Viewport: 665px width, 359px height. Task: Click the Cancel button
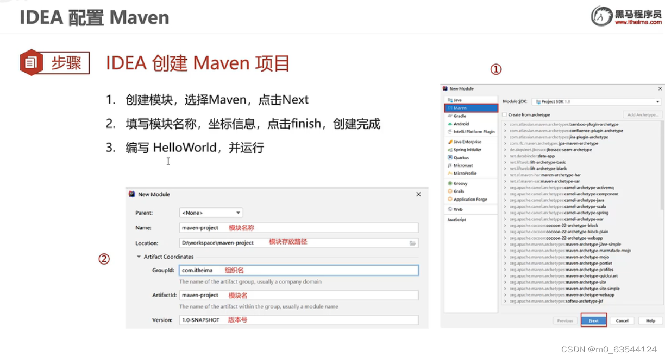622,320
